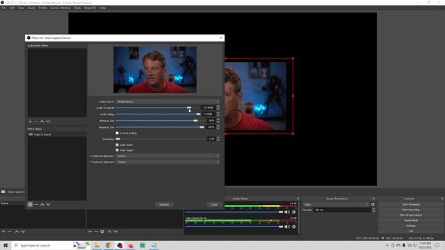Click the Smoothing slider handle
Screen dimensions: 445x250
[118, 139]
